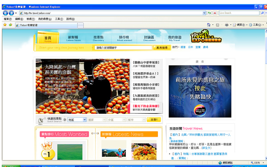Go forward with the IE Forward arrow
The width and height of the screenshot is (267, 167).
point(11,13)
